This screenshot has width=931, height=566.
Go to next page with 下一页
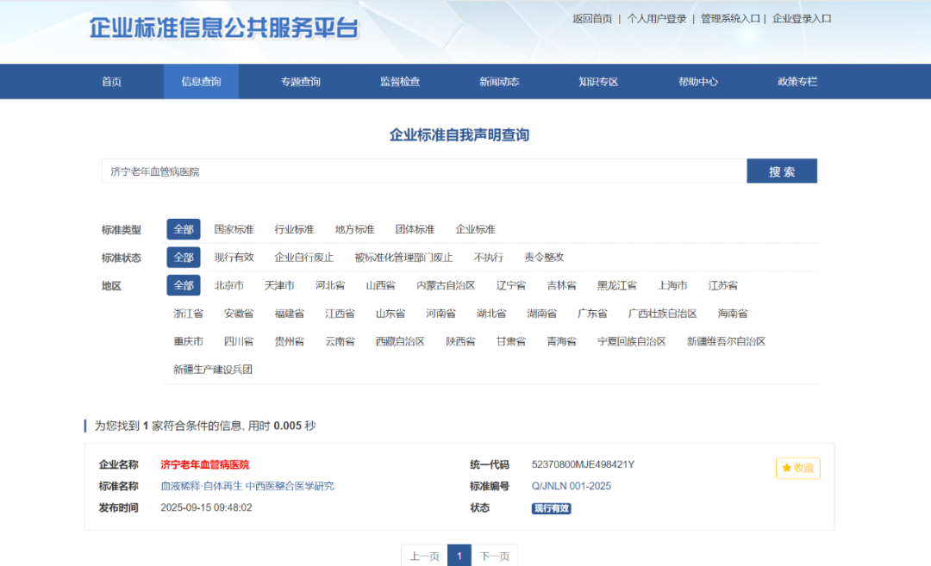[494, 556]
